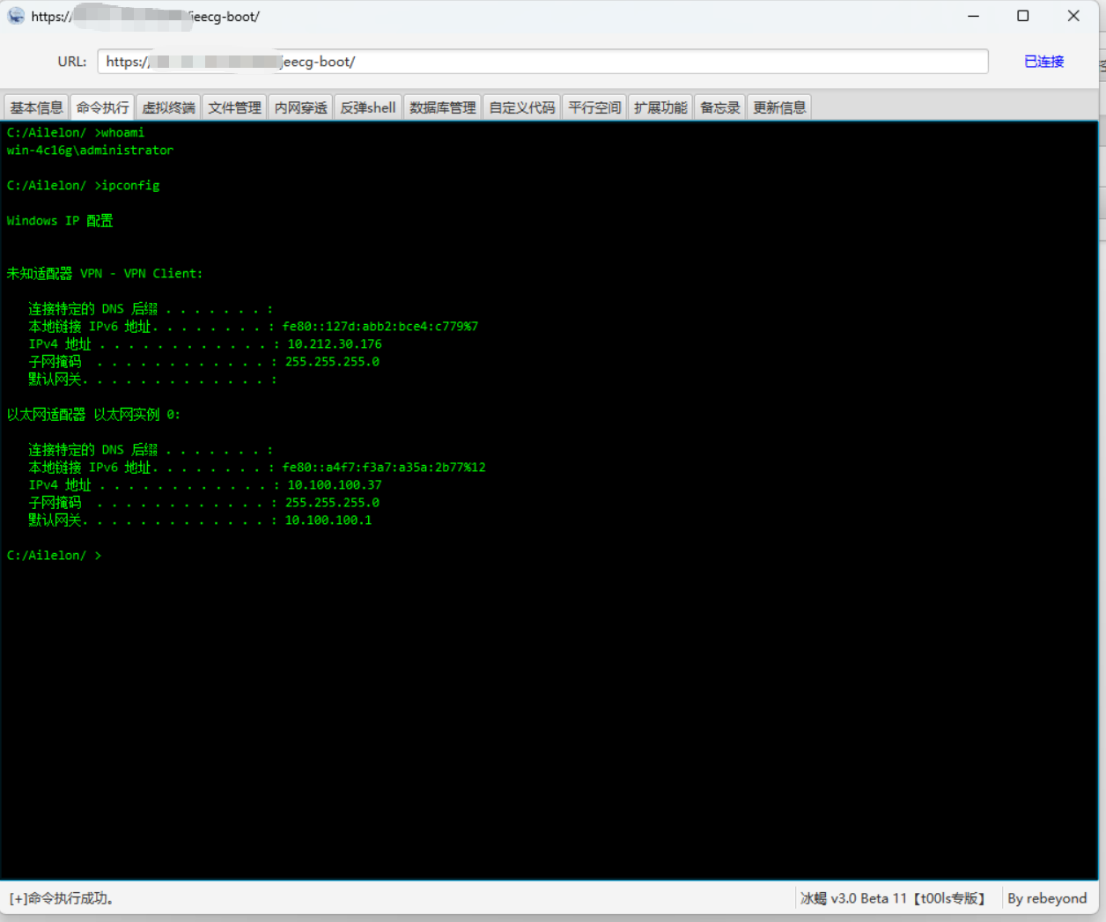Image resolution: width=1106 pixels, height=922 pixels.
Task: Open the 内网穿透 tab
Action: click(x=300, y=107)
